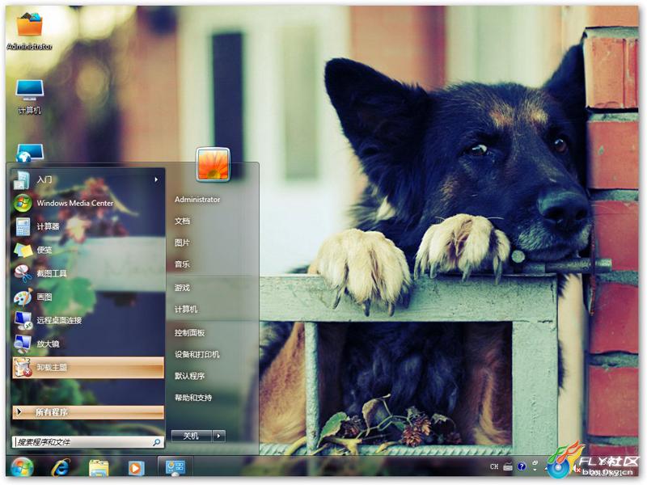
Task: Launch Windows Media Center
Action: [87, 203]
